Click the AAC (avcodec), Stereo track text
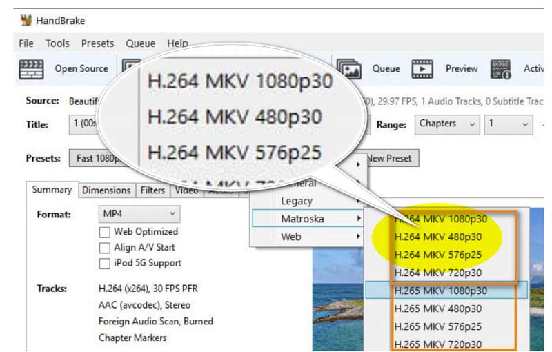 [x=144, y=305]
